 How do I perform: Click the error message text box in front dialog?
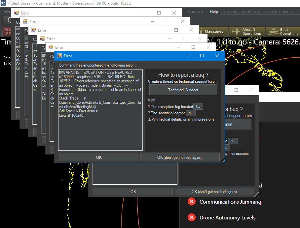(101, 110)
